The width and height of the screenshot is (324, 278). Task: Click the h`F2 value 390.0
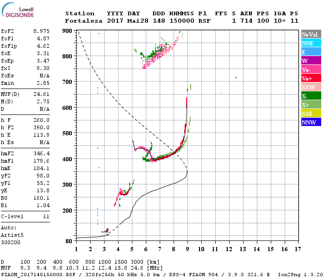(41, 127)
